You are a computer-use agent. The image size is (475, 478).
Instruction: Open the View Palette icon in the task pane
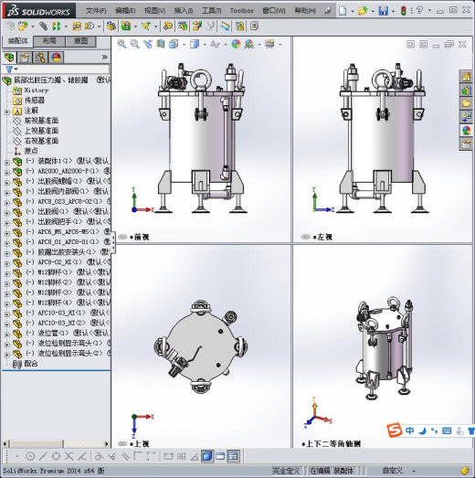tap(466, 117)
